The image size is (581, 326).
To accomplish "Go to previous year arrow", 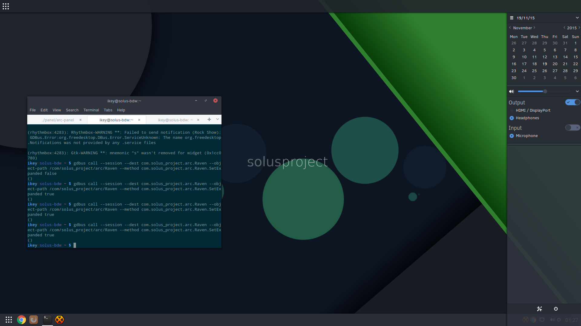I will pyautogui.click(x=564, y=28).
